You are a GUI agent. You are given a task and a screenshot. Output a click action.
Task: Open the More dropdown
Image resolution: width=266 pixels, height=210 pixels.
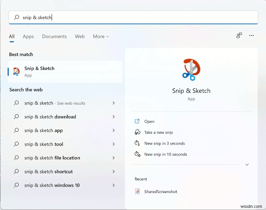[101, 36]
